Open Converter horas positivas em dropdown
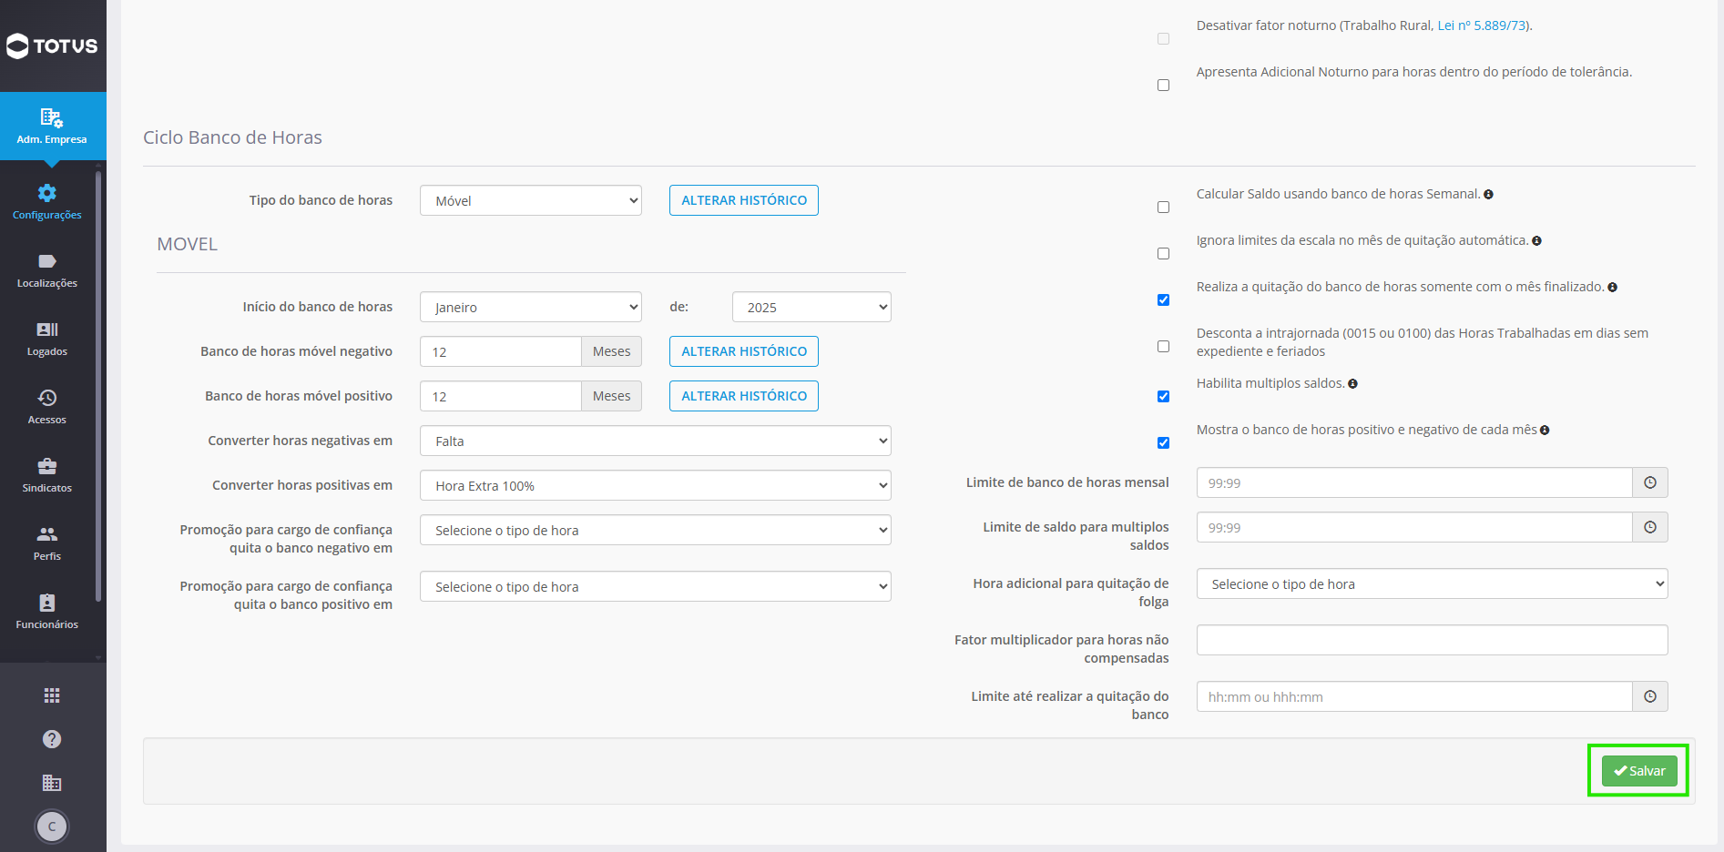1724x852 pixels. (x=656, y=485)
